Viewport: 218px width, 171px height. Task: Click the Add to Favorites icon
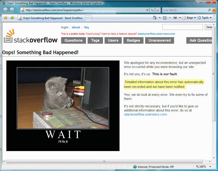pyautogui.click(x=12, y=18)
